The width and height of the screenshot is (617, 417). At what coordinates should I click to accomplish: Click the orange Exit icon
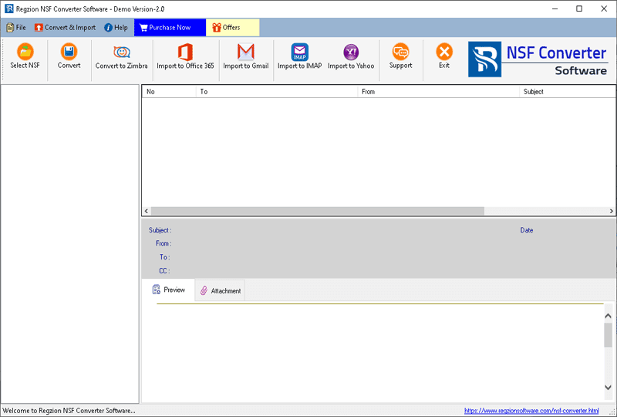pyautogui.click(x=444, y=53)
